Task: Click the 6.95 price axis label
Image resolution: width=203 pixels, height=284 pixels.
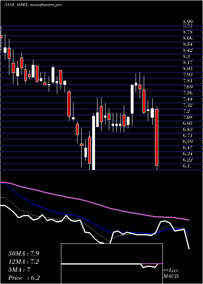Action: (188, 123)
